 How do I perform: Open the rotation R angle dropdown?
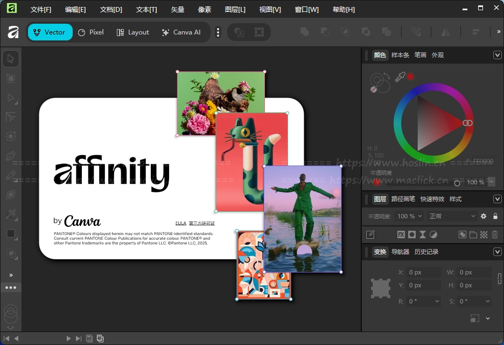pyautogui.click(x=437, y=302)
